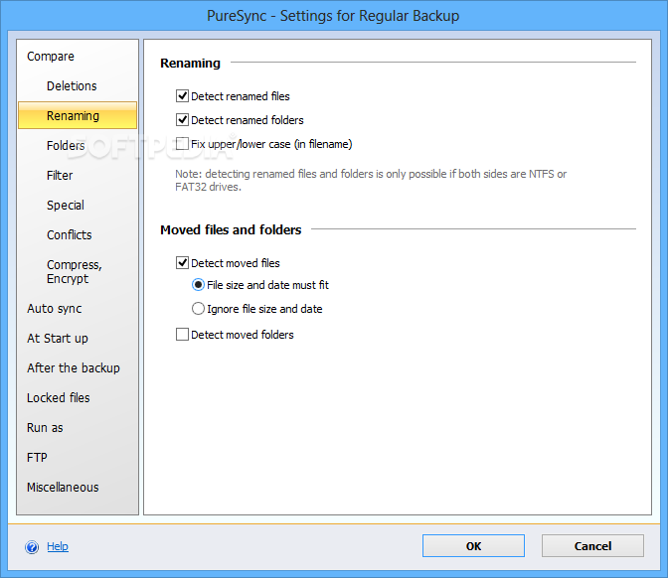Image resolution: width=668 pixels, height=578 pixels.
Task: Confirm settings with the OK button
Action: (x=473, y=545)
